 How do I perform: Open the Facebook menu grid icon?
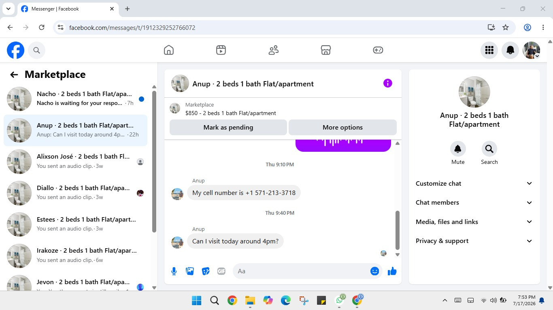pyautogui.click(x=489, y=50)
